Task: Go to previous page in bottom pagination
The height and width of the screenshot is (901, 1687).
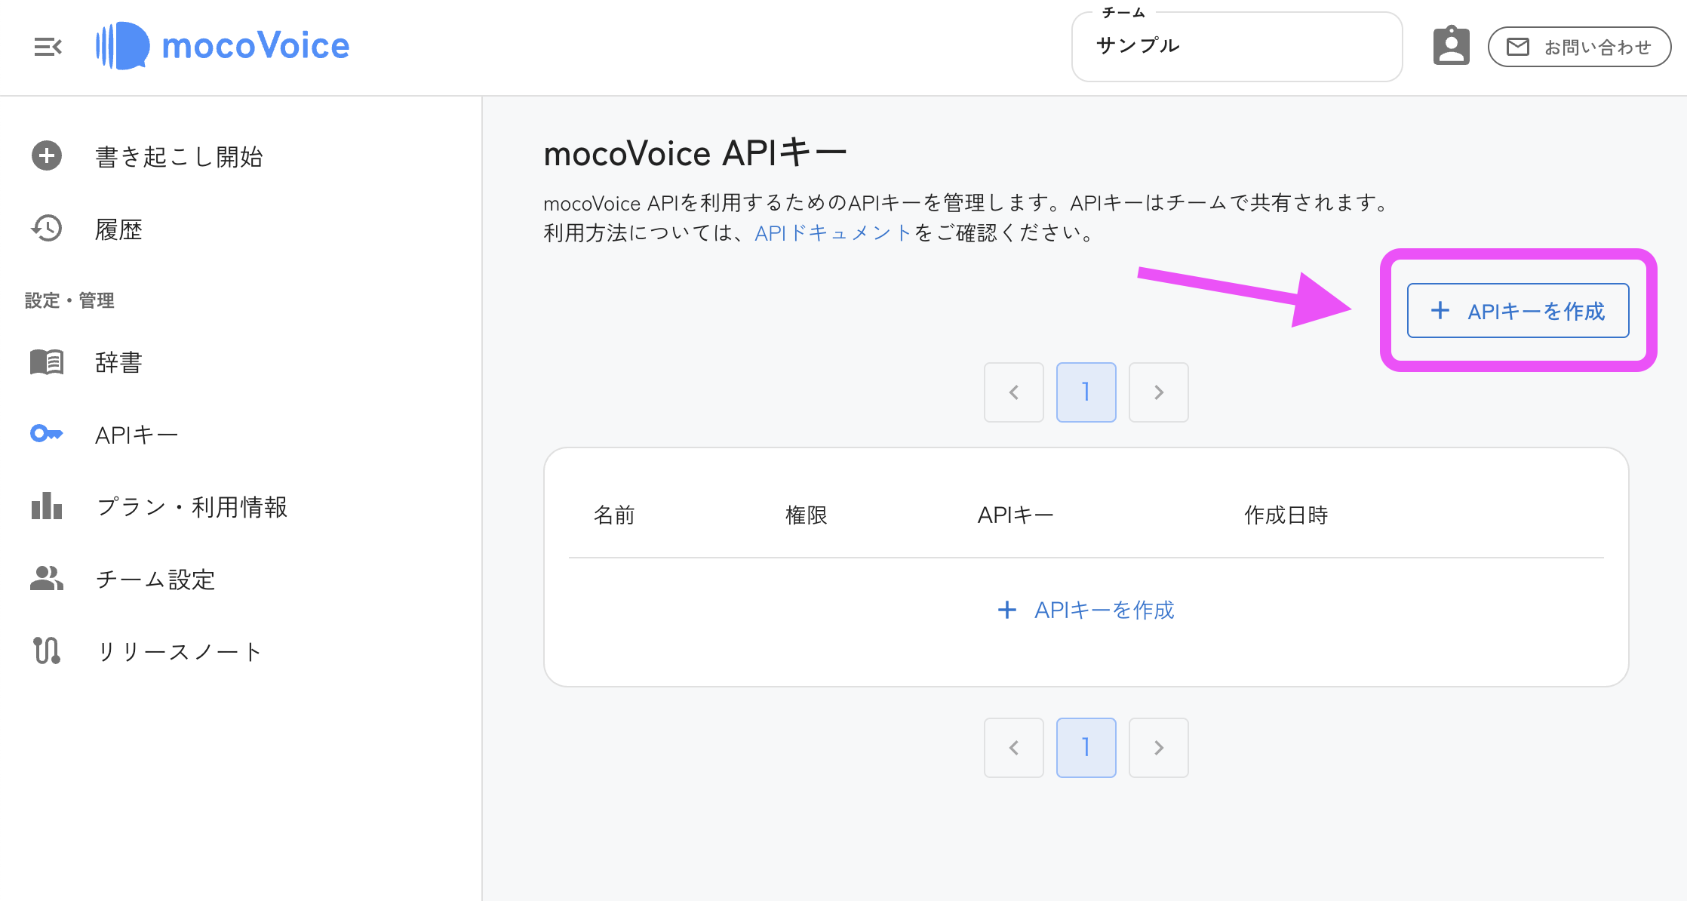Action: [1014, 748]
